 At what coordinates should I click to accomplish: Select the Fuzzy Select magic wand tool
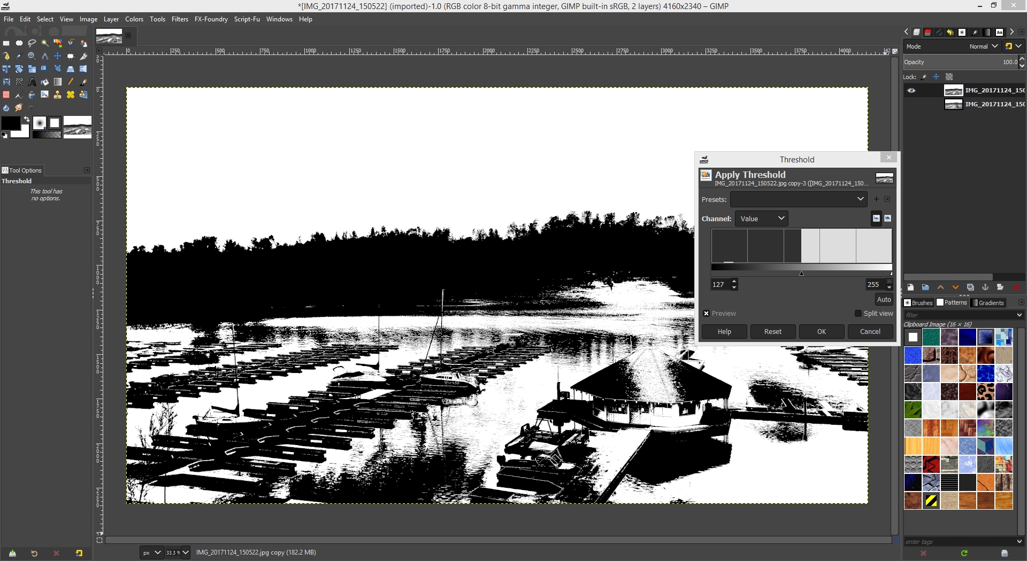(x=45, y=43)
